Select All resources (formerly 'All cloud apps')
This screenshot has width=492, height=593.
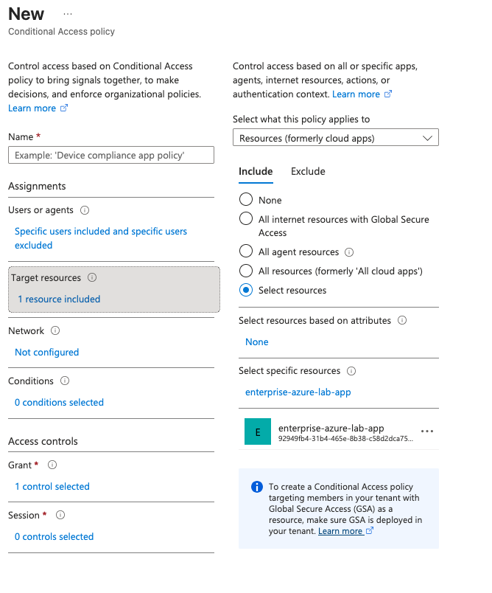246,271
